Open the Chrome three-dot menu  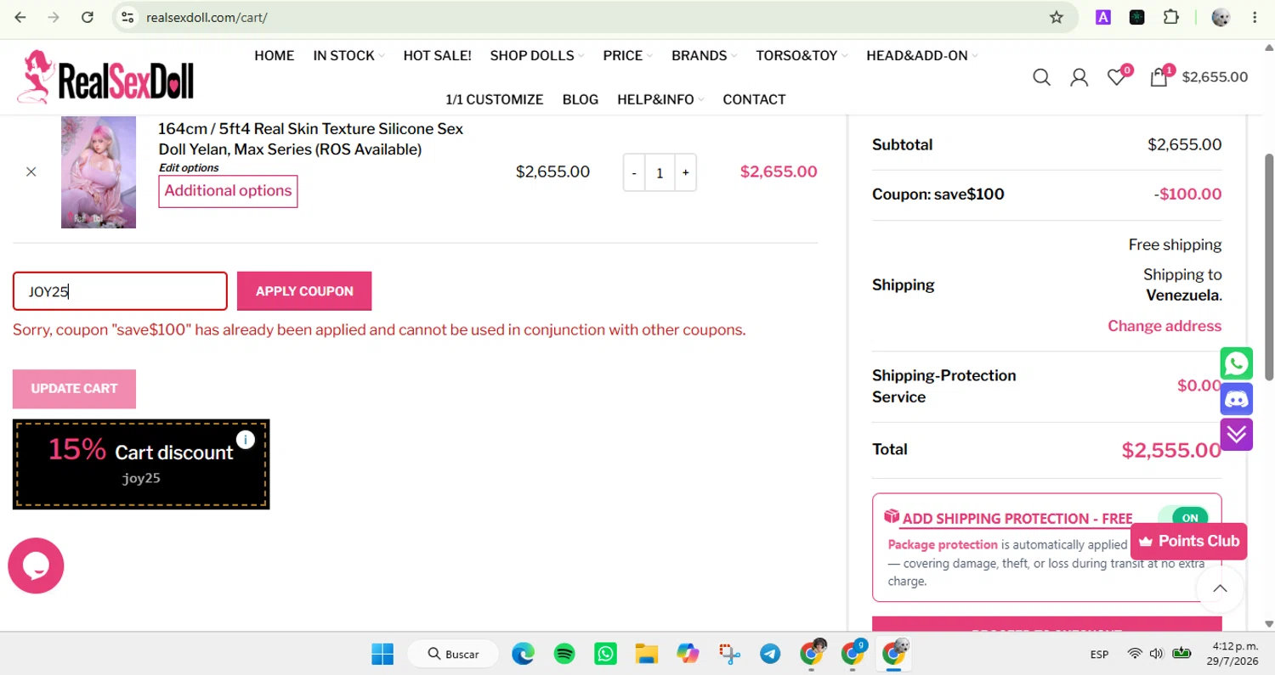click(x=1255, y=17)
